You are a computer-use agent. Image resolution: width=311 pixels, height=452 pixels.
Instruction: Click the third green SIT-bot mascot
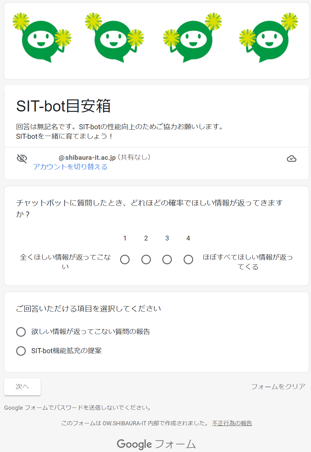193,39
